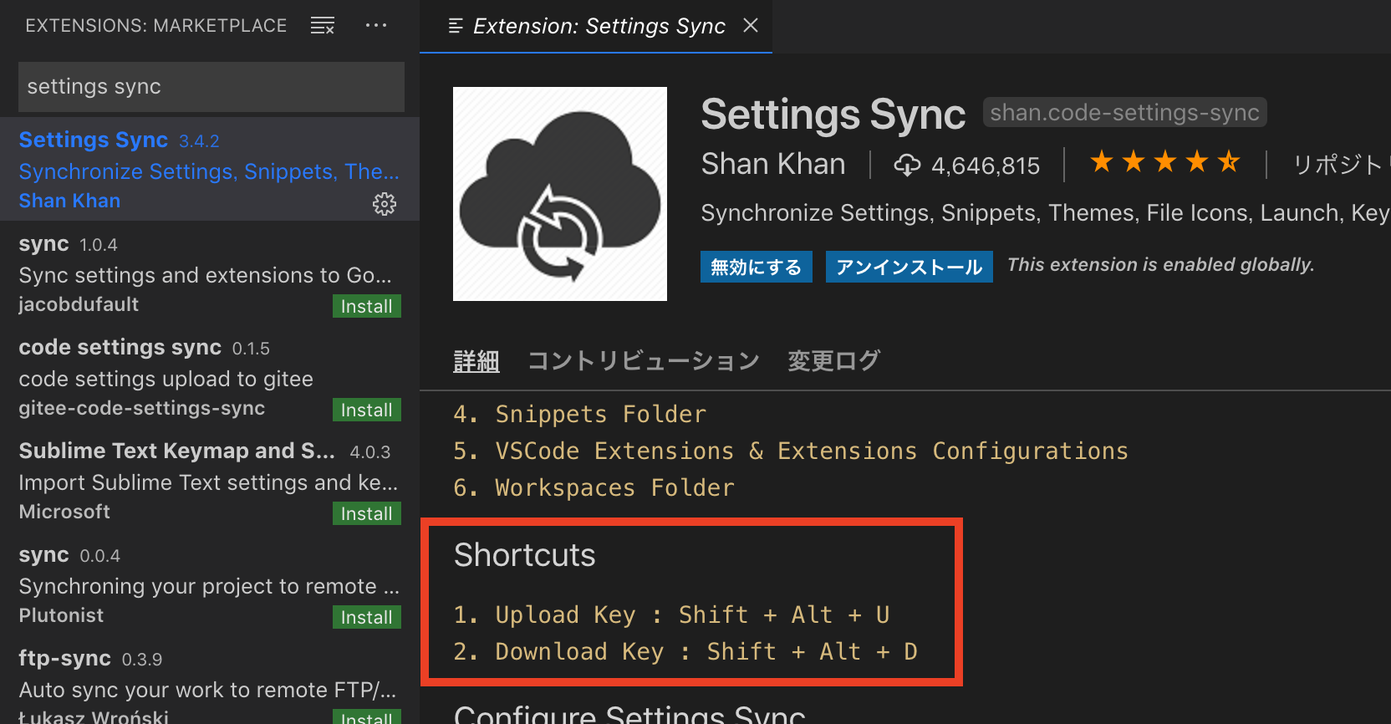Install the Sublime Text Keymap extension

[367, 513]
